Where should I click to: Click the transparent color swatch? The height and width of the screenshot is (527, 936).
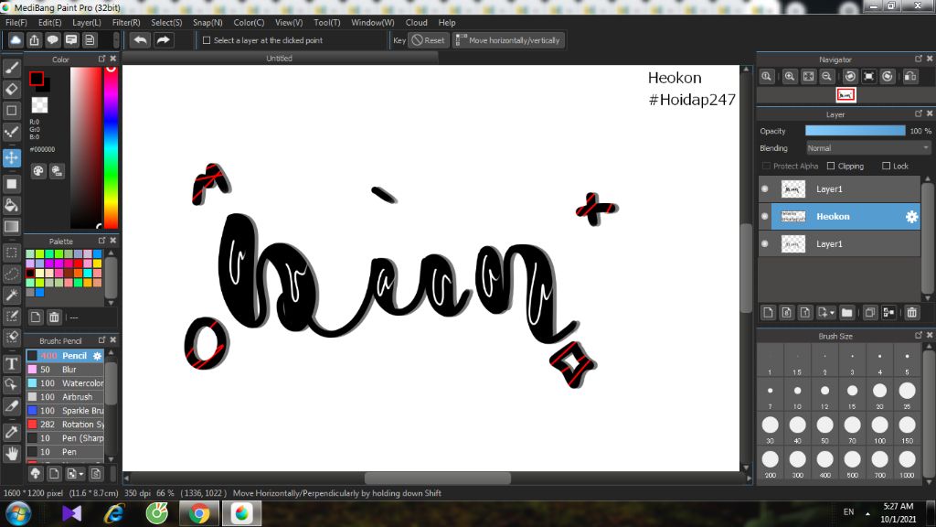click(39, 105)
